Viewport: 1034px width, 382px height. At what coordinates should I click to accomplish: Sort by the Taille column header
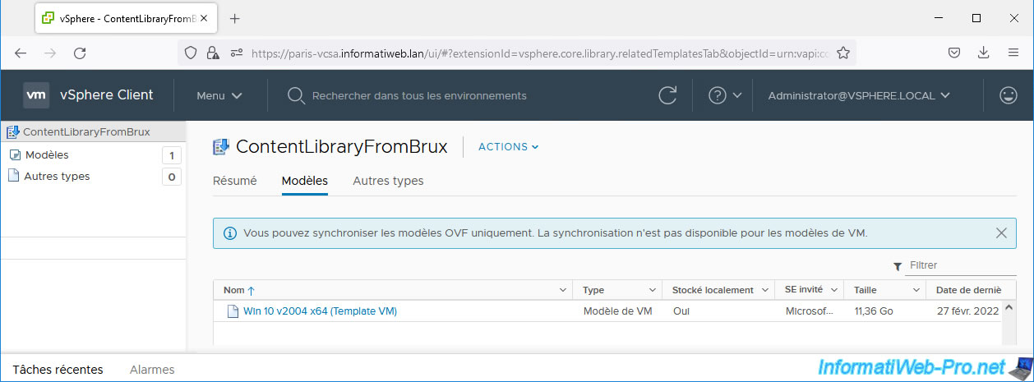(866, 290)
